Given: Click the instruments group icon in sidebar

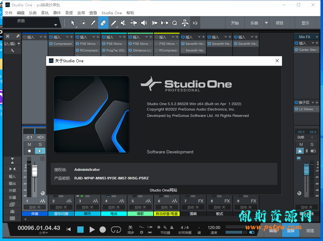Looking at the screenshot, I should click(x=12, y=211).
